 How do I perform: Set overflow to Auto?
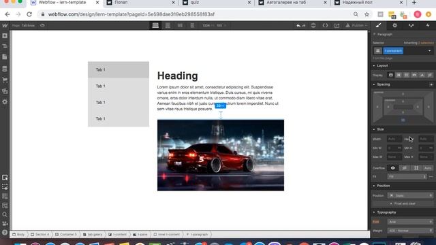point(428,168)
